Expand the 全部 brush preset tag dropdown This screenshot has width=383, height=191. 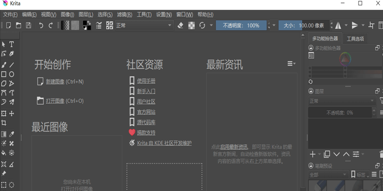pyautogui.click(x=328, y=175)
